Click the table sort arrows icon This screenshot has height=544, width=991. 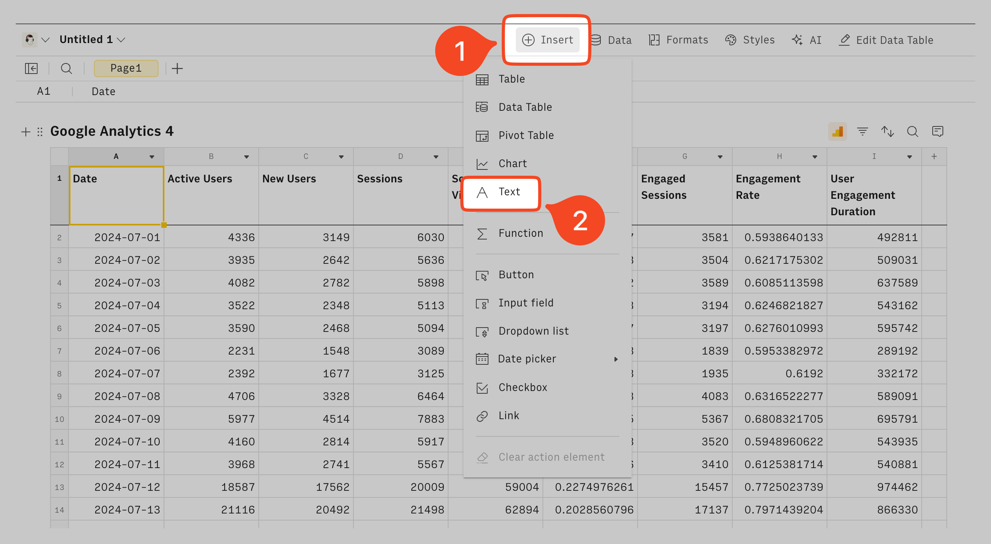tap(887, 131)
